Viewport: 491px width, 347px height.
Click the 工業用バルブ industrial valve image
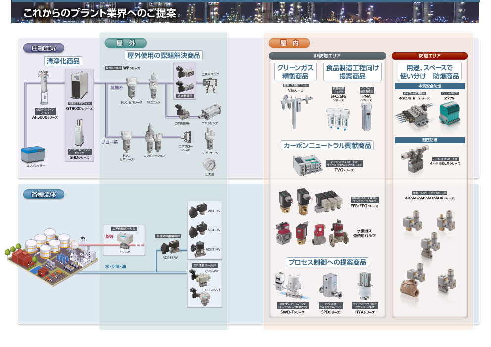[x=210, y=85]
